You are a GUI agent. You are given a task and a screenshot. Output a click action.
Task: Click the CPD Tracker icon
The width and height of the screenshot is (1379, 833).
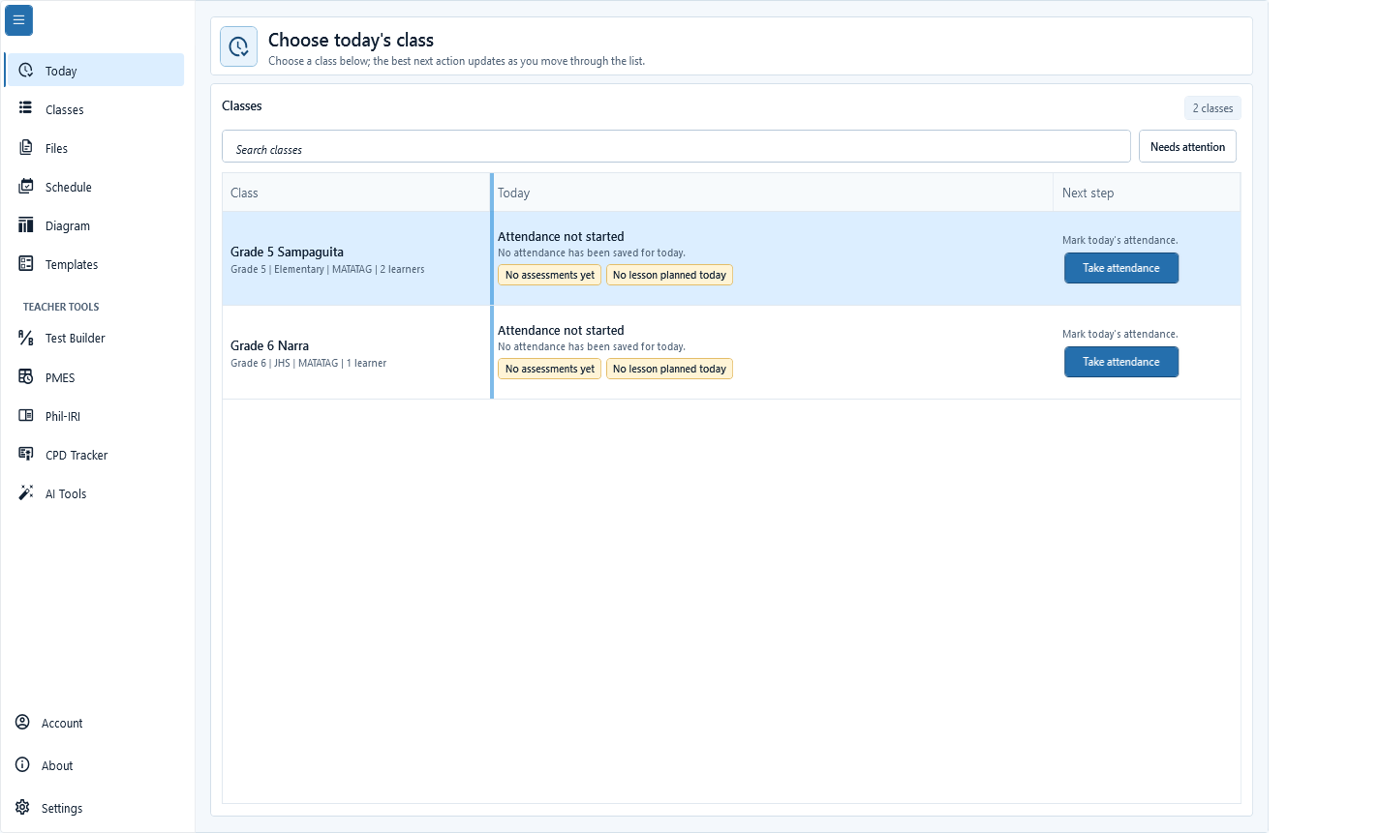(26, 454)
